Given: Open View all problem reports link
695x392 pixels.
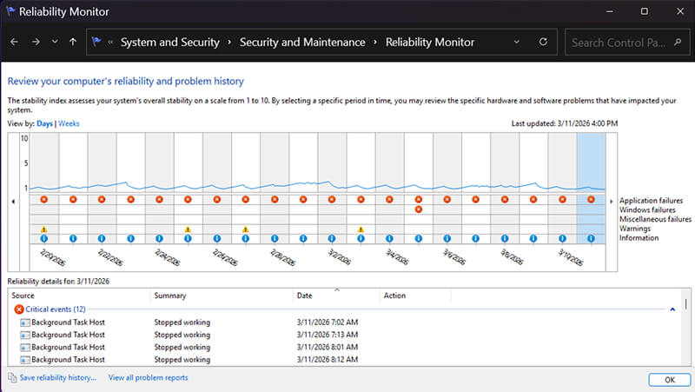Looking at the screenshot, I should [x=148, y=378].
